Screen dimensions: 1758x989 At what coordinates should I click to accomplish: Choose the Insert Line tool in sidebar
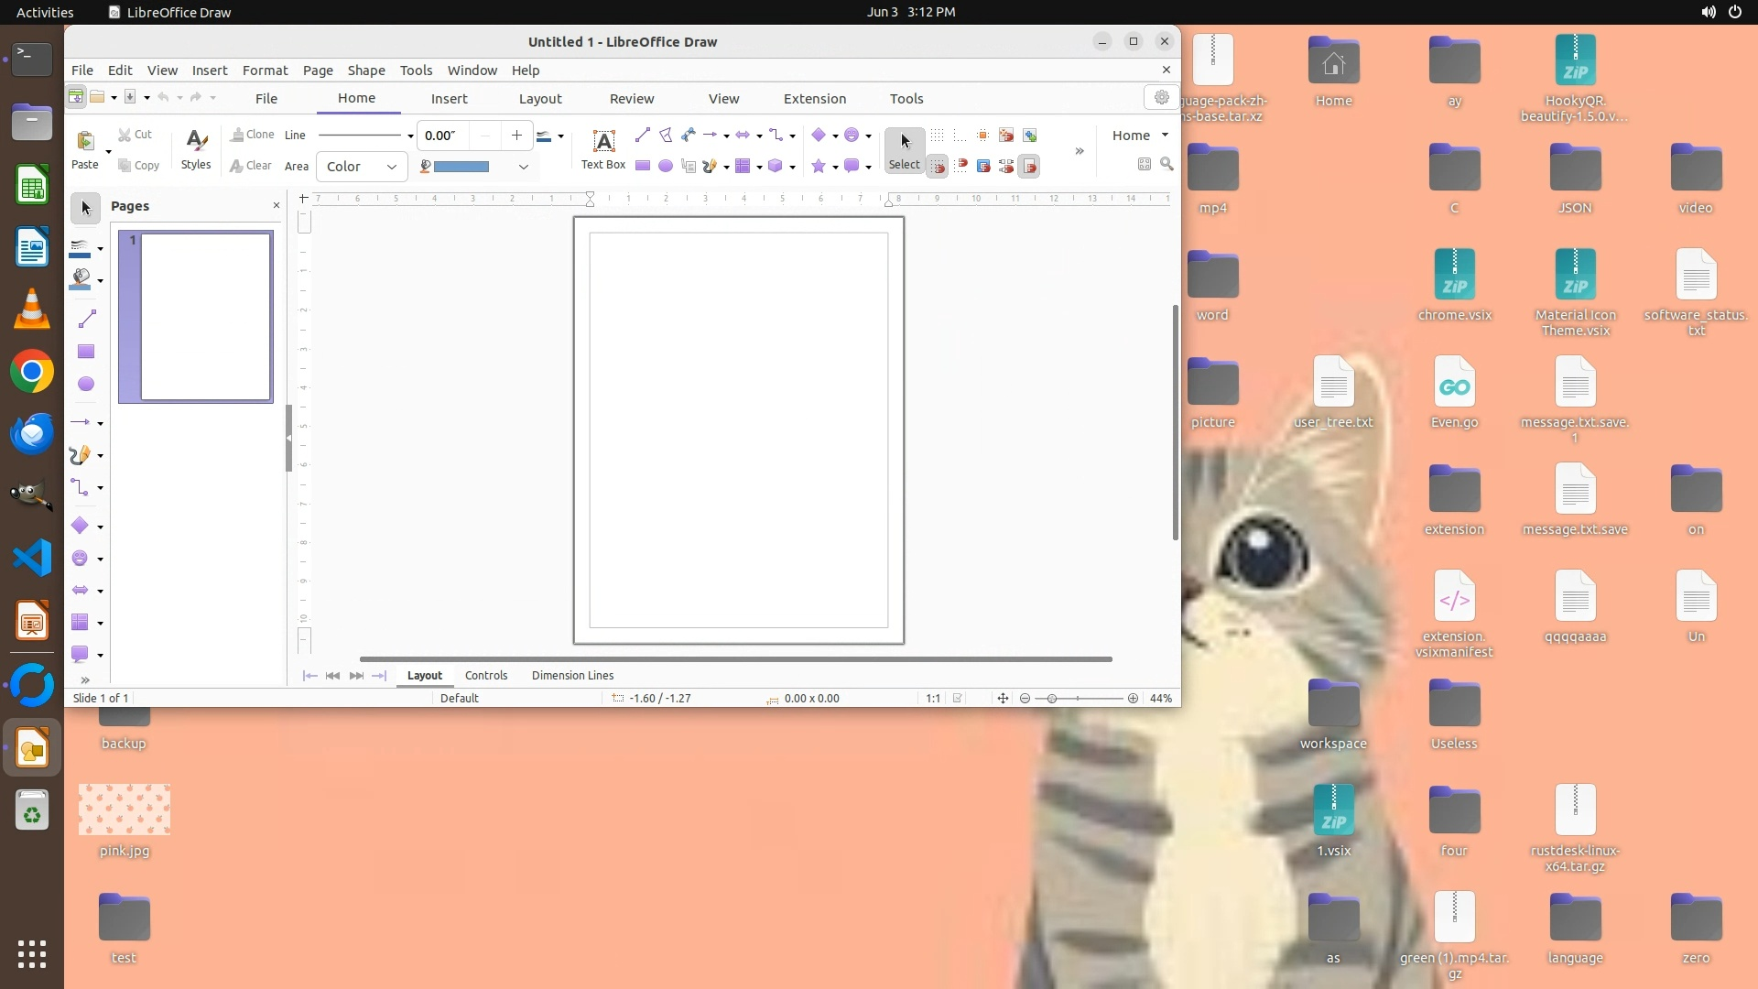[x=86, y=320]
